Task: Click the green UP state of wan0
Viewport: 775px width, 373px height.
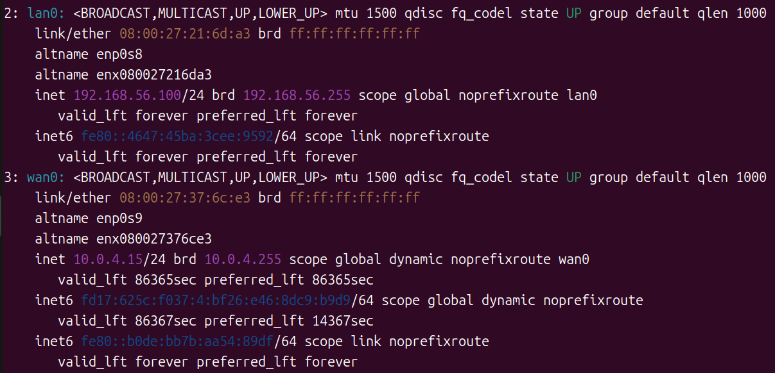Action: coord(573,178)
